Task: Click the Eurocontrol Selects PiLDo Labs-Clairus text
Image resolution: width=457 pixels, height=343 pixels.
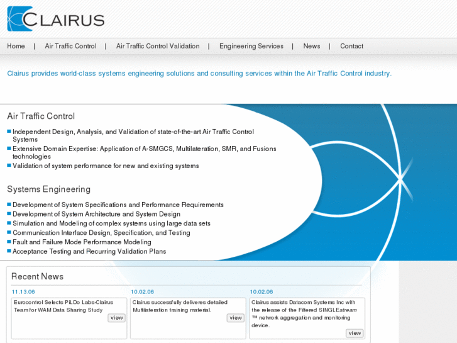Action: click(63, 306)
